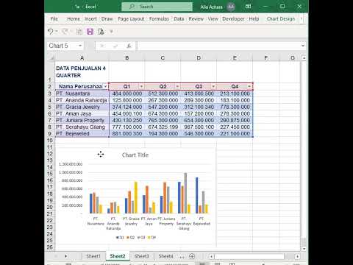Click the Alia Amara account avatar
Viewport: 353px width, 265px height.
coord(231,7)
